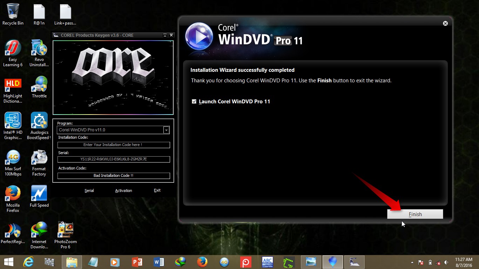Switch to the WinDVD installer taskbar button

click(332, 262)
